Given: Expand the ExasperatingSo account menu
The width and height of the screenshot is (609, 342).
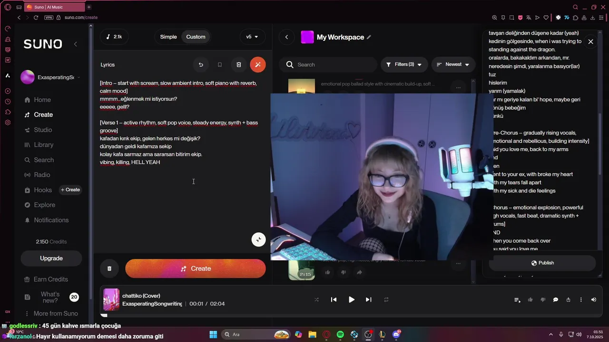Looking at the screenshot, I should (x=50, y=77).
